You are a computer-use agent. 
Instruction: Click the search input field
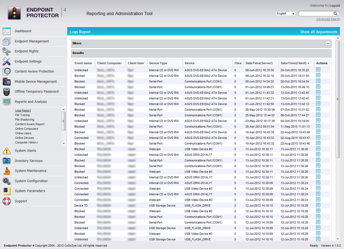tap(316, 14)
